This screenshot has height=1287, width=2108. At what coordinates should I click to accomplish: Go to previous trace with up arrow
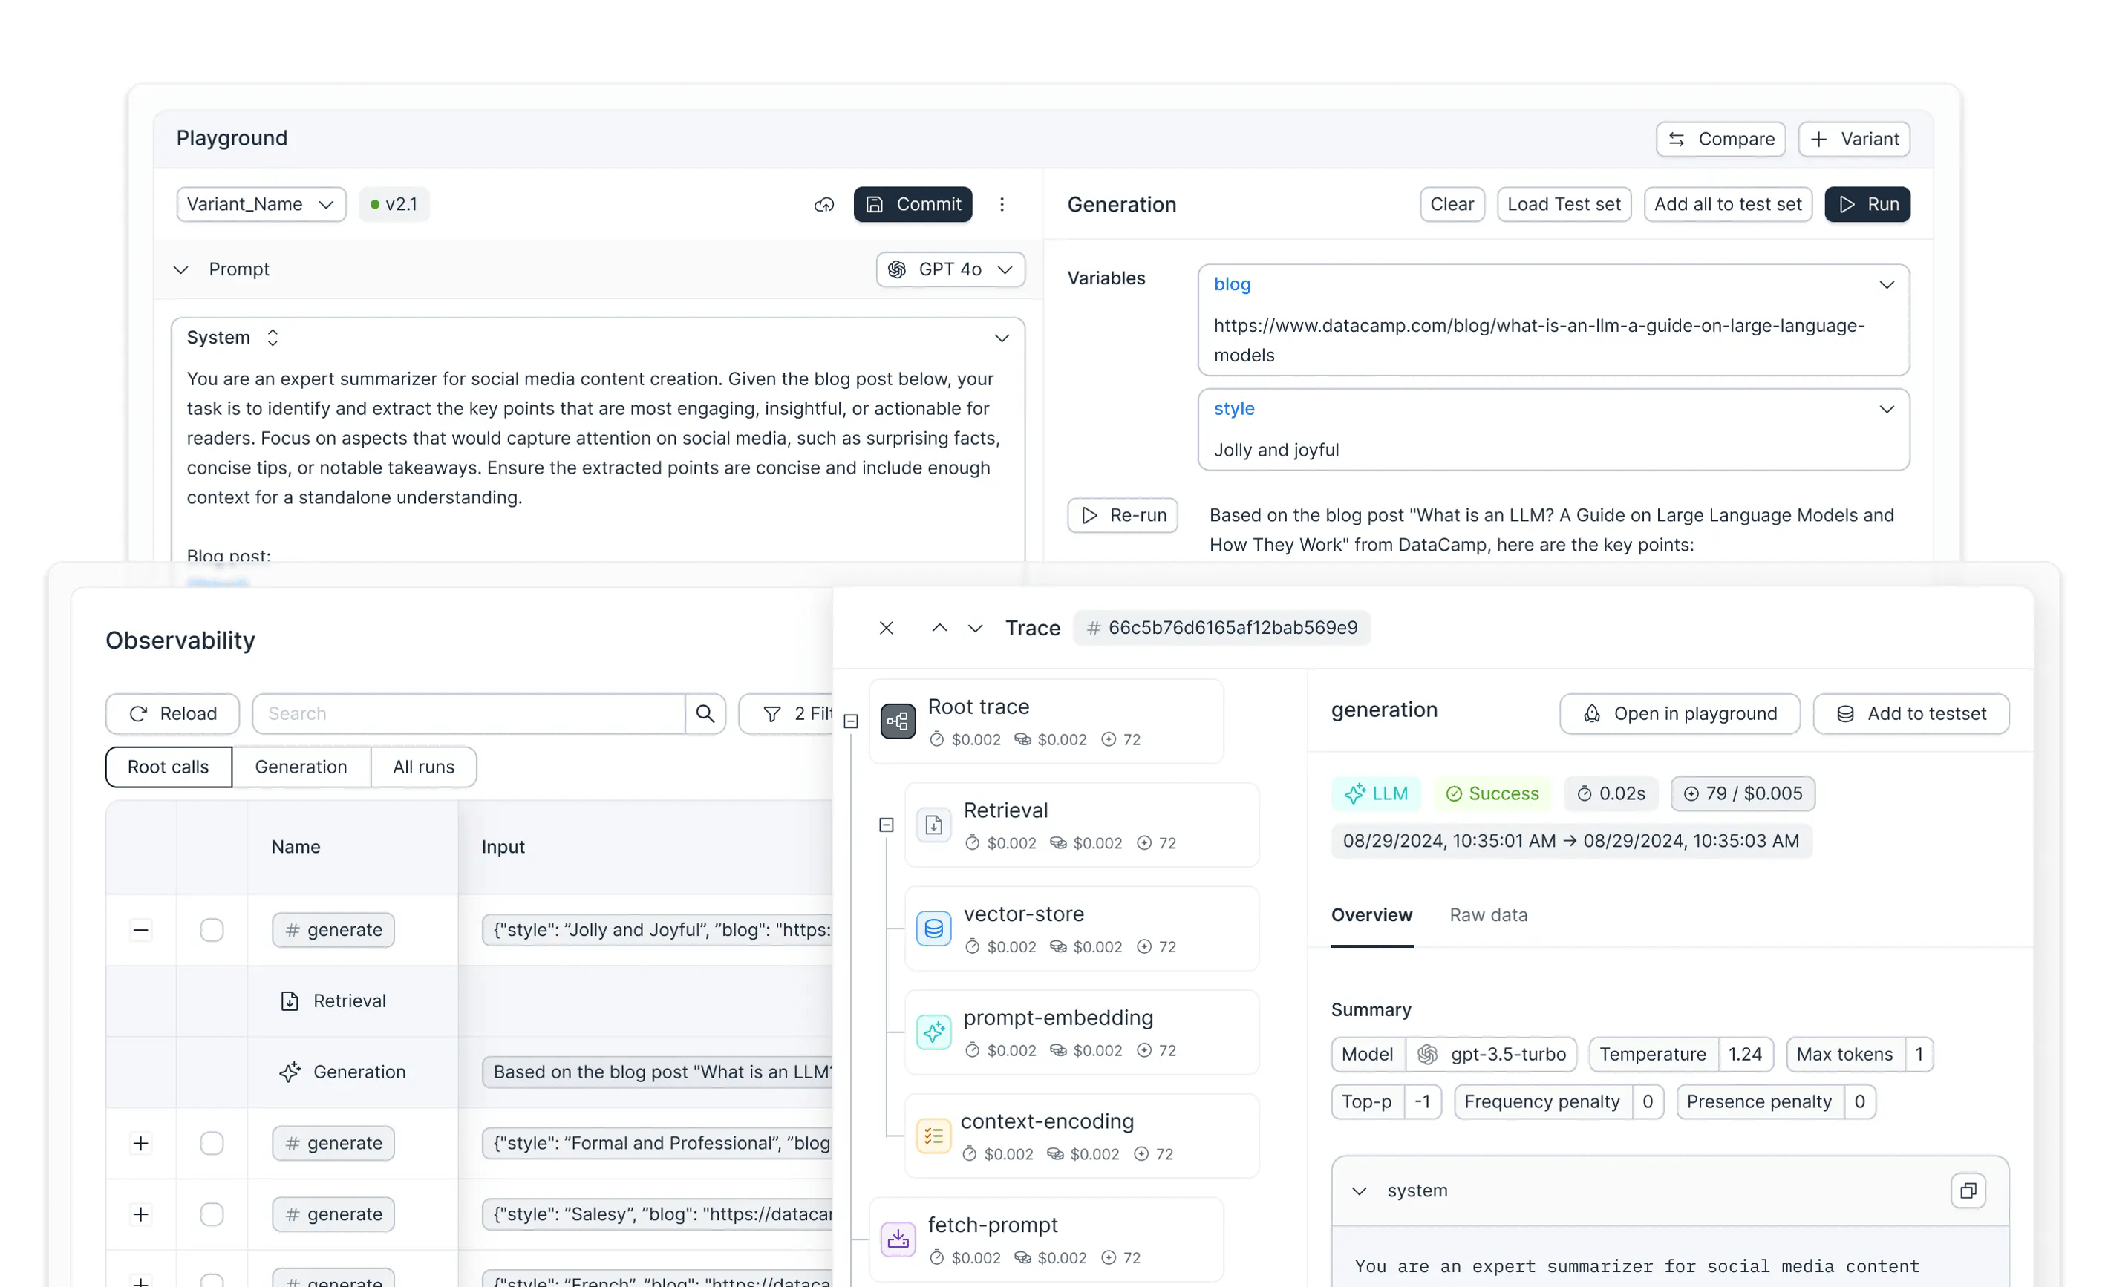coord(939,628)
